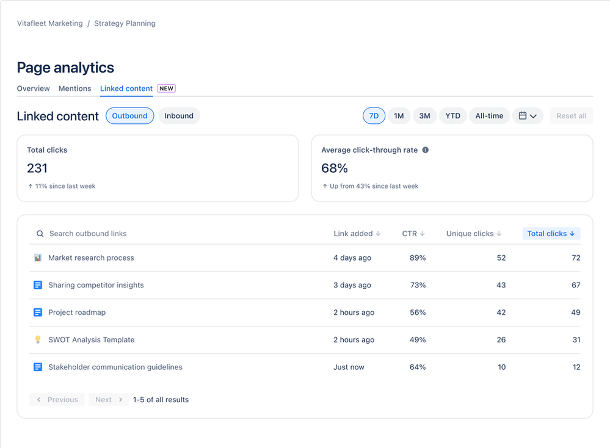Image resolution: width=610 pixels, height=448 pixels.
Task: Click the unique clicks value 43
Action: (x=501, y=285)
